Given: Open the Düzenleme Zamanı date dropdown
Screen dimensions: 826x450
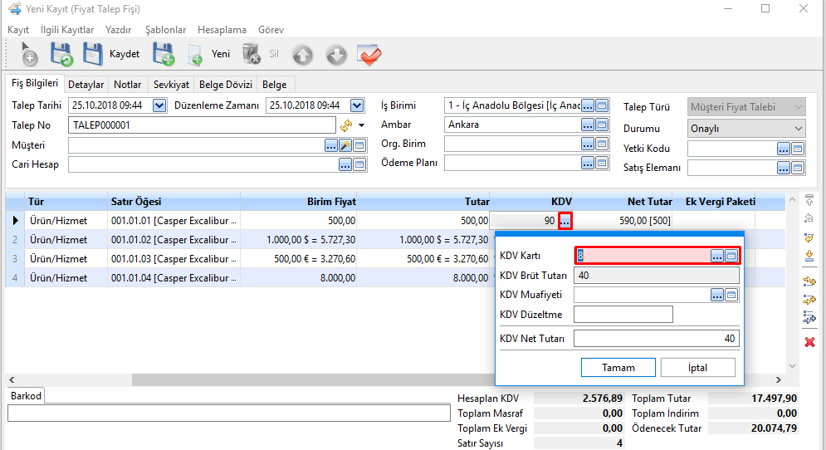Looking at the screenshot, I should coord(357,105).
